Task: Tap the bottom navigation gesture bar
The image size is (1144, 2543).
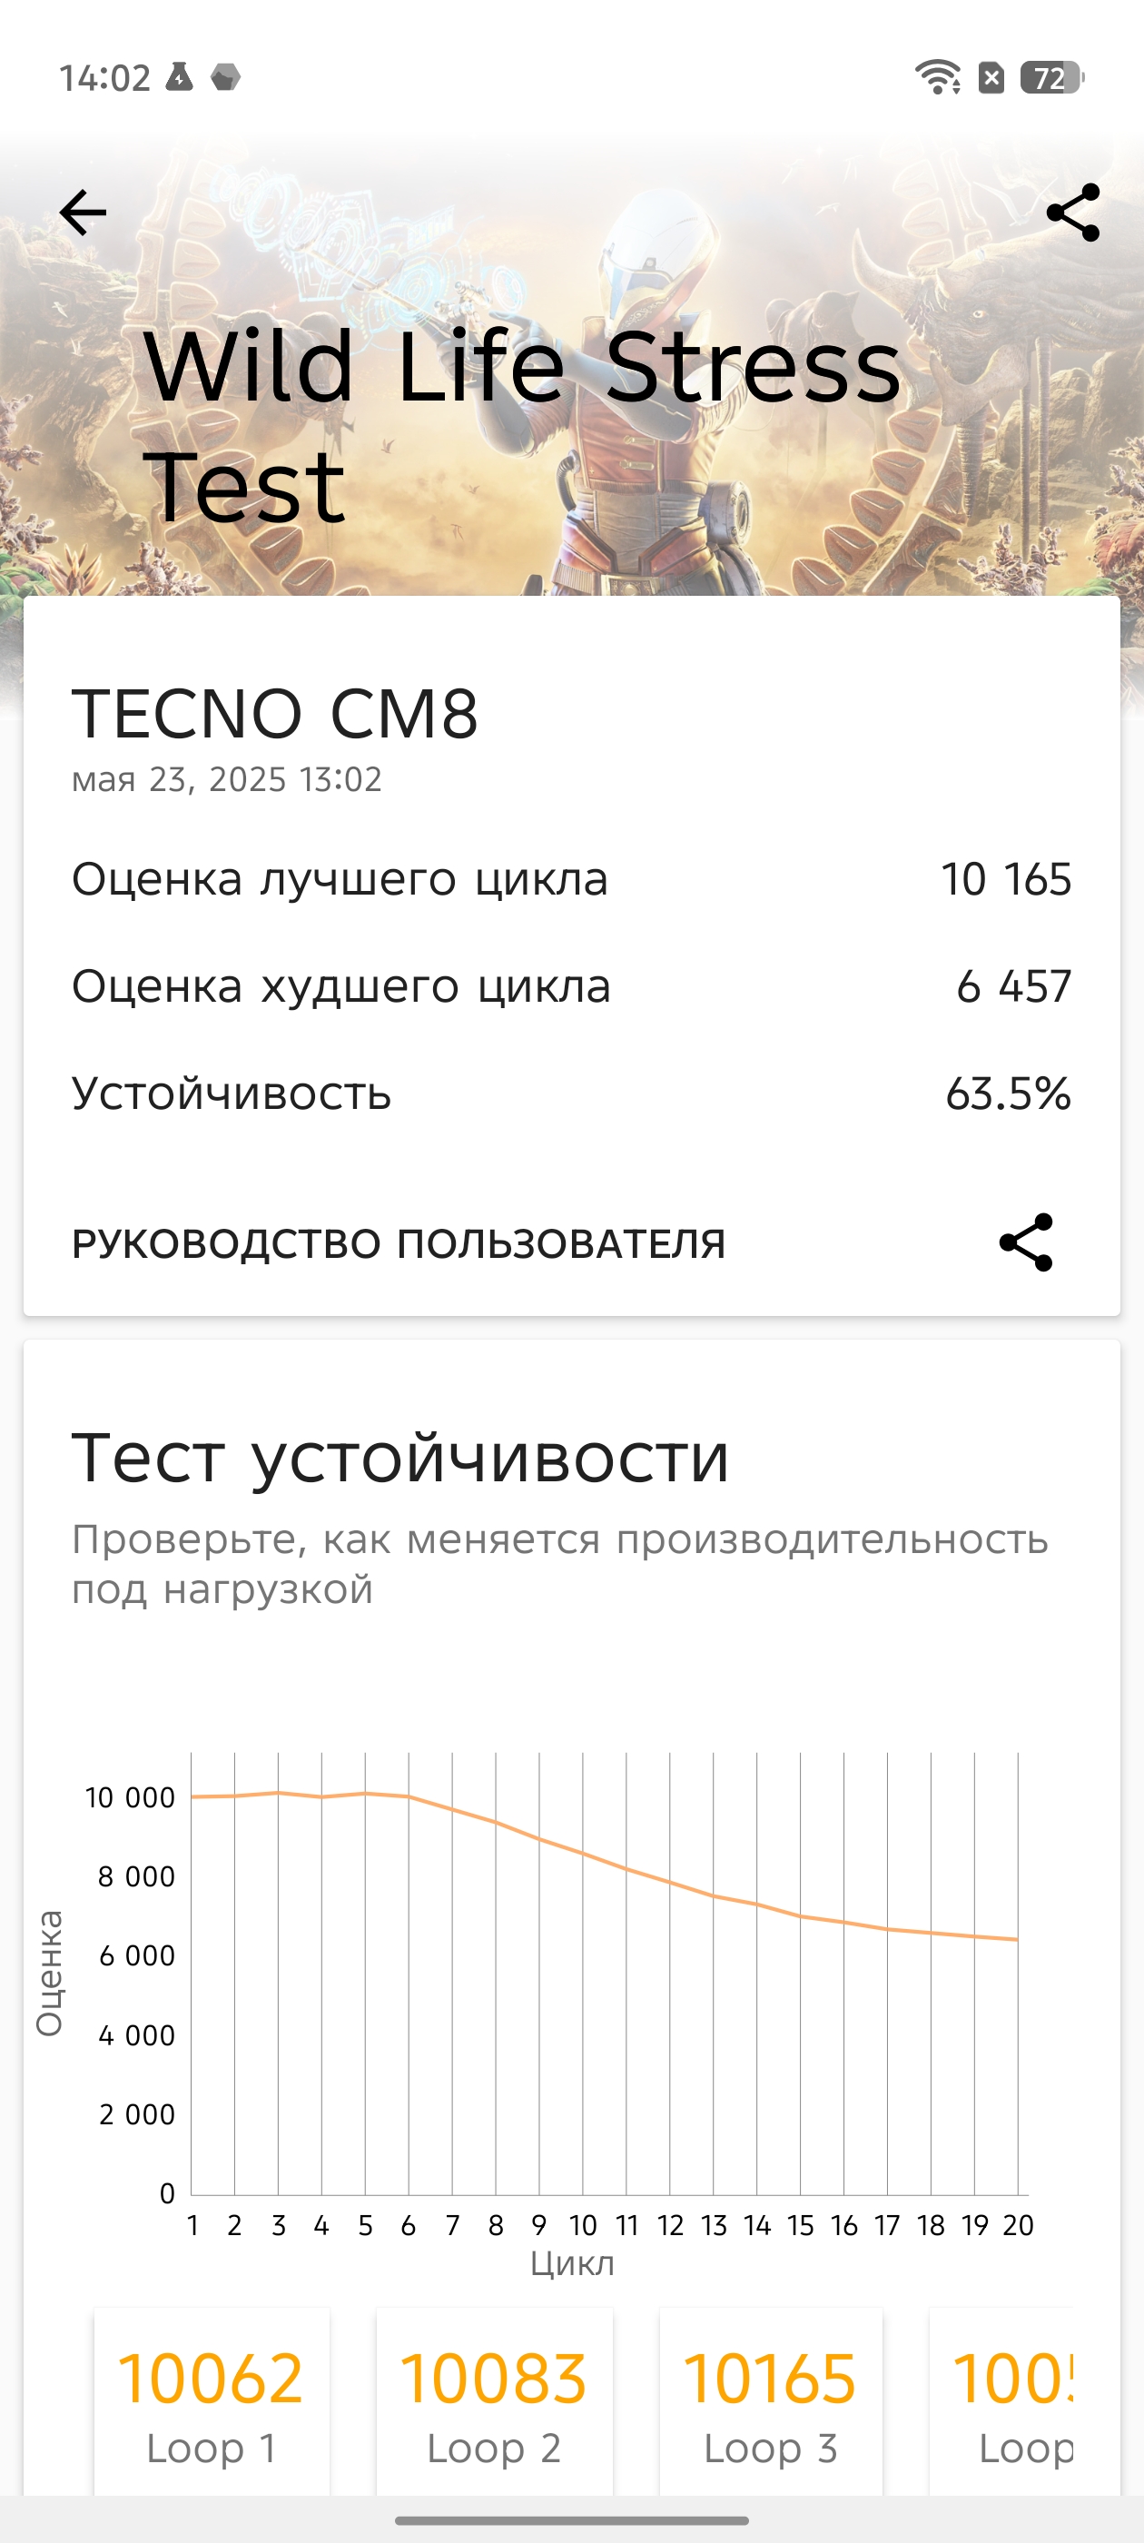Action: pyautogui.click(x=571, y=2520)
